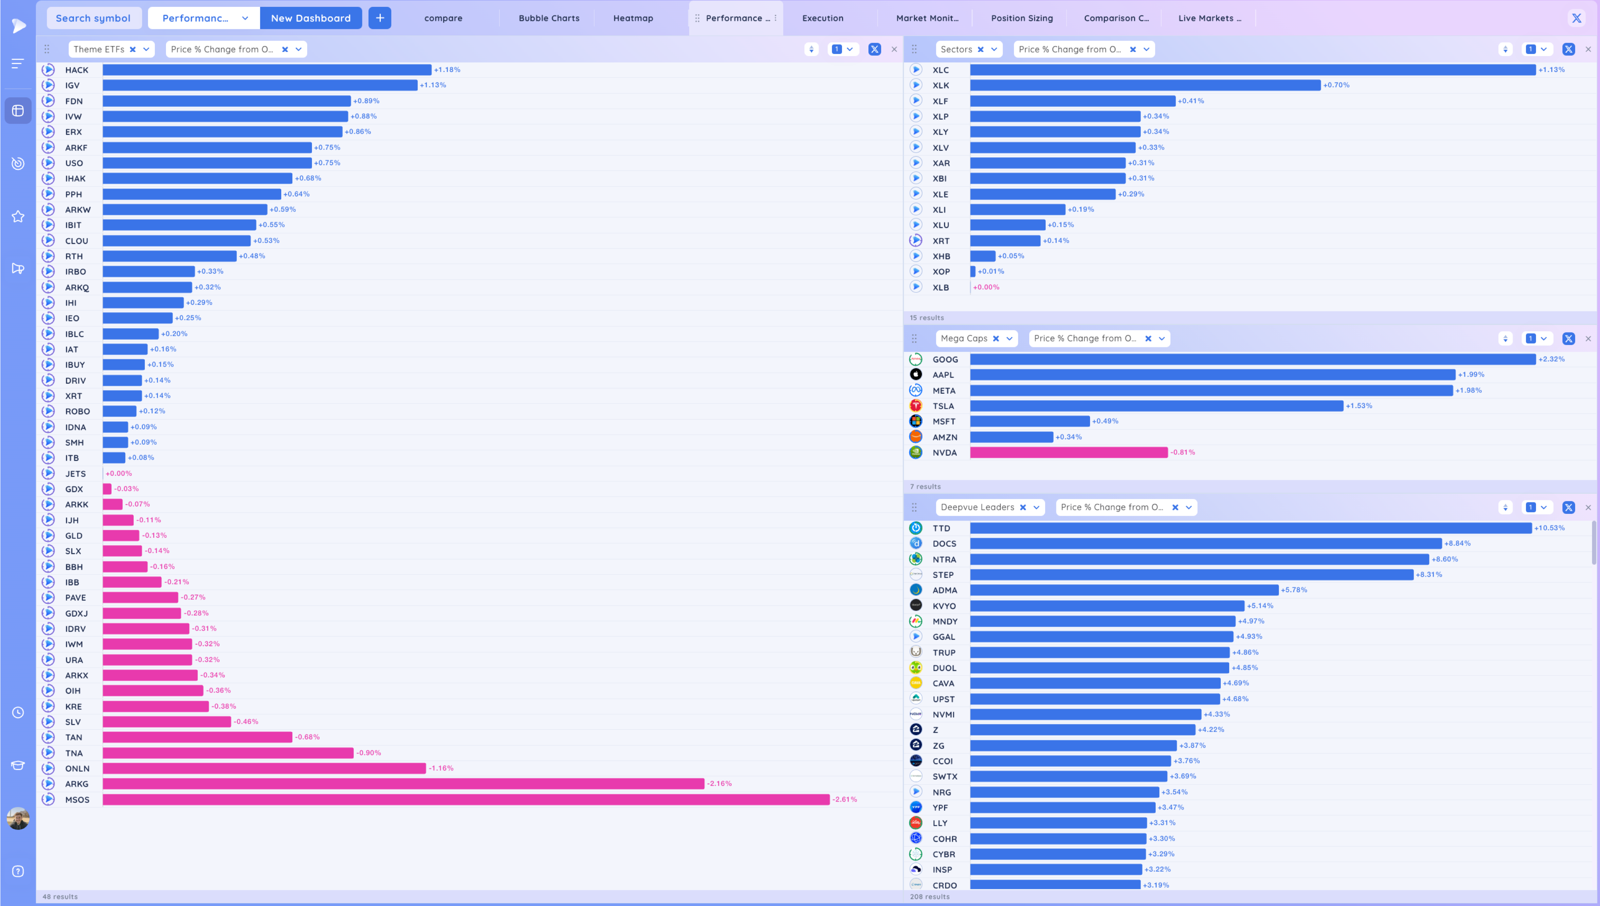The height and width of the screenshot is (906, 1600).
Task: Click the favorites star icon in sidebar
Action: pos(18,216)
